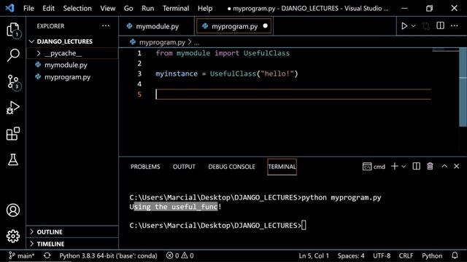Open the File menu

28,8
